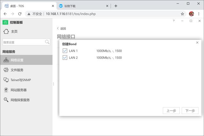204x136 pixels.
Task: Click the 上一步 previous button
Action: (x=171, y=111)
